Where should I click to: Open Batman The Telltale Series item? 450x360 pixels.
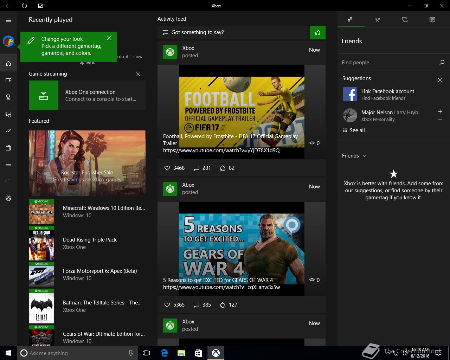coord(87,306)
